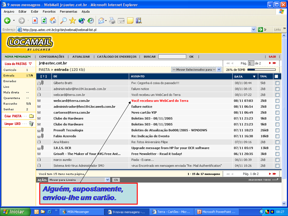
Task: Expand the Links toolbar chevron
Action: (284, 28)
